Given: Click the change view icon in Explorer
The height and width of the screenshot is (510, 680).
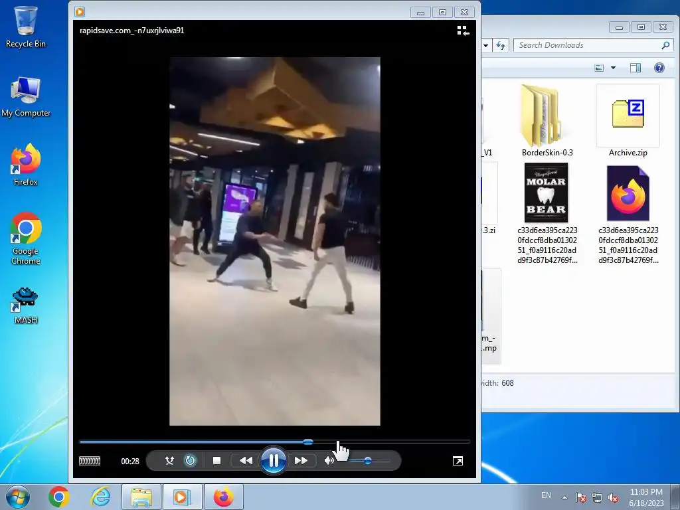Looking at the screenshot, I should click(600, 68).
